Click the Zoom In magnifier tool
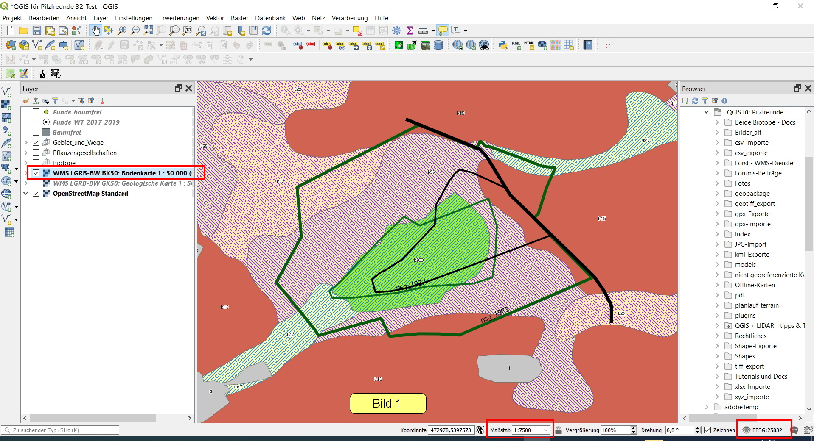 [122, 31]
